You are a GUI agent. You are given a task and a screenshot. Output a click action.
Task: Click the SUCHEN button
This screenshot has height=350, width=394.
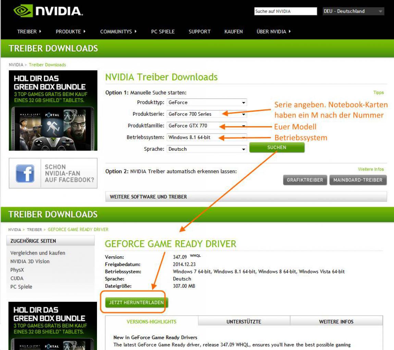coord(276,147)
